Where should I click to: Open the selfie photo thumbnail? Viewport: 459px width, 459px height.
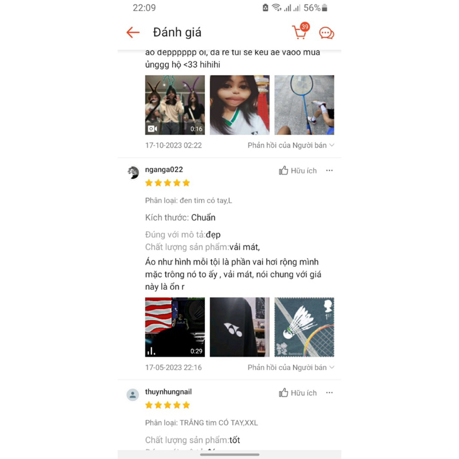click(x=239, y=105)
